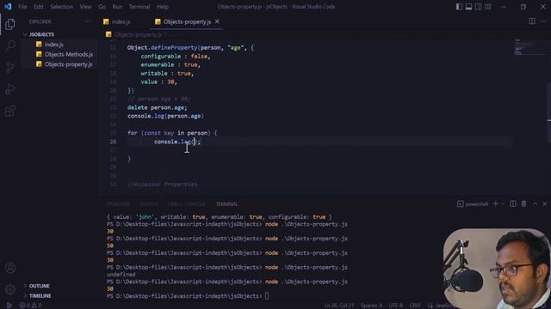The height and width of the screenshot is (309, 551).
Task: Open the Selection menu
Action: (x=61, y=7)
